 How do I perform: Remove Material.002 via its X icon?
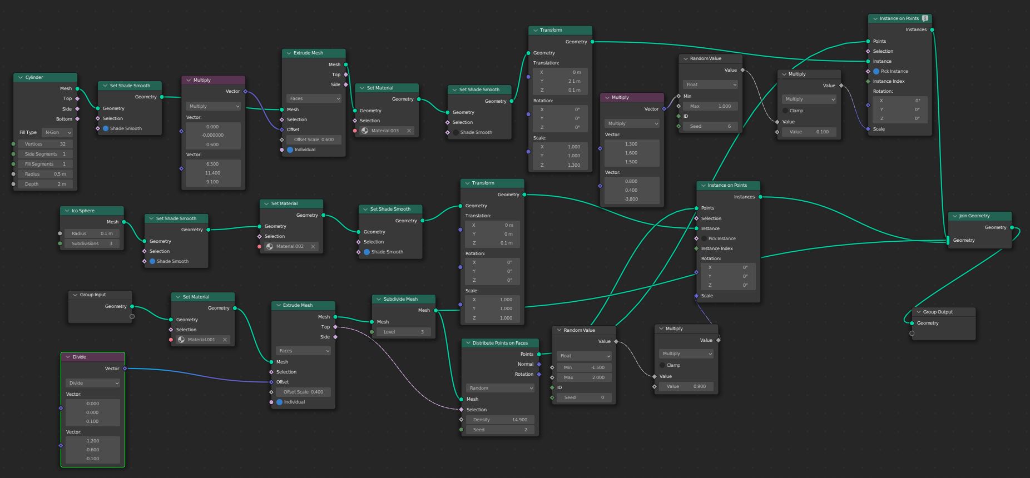coord(313,246)
